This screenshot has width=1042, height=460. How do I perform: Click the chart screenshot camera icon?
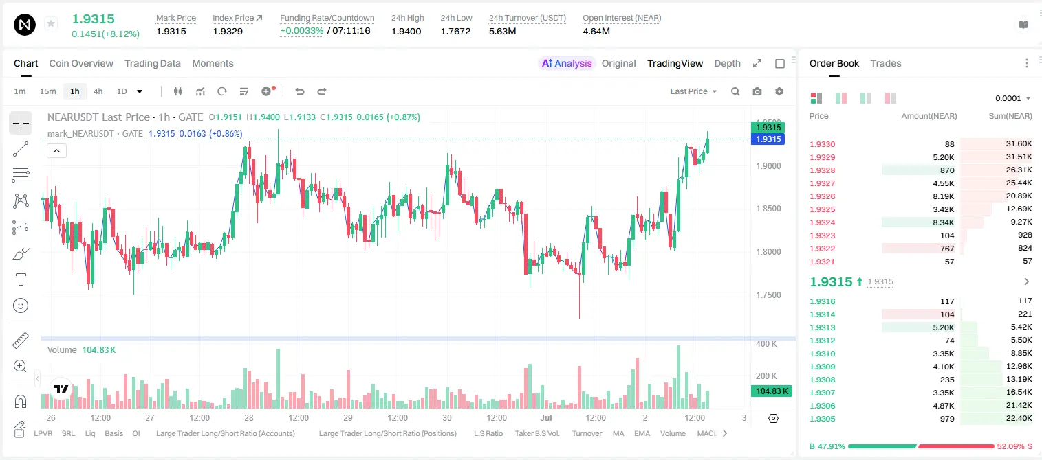pyautogui.click(x=757, y=91)
